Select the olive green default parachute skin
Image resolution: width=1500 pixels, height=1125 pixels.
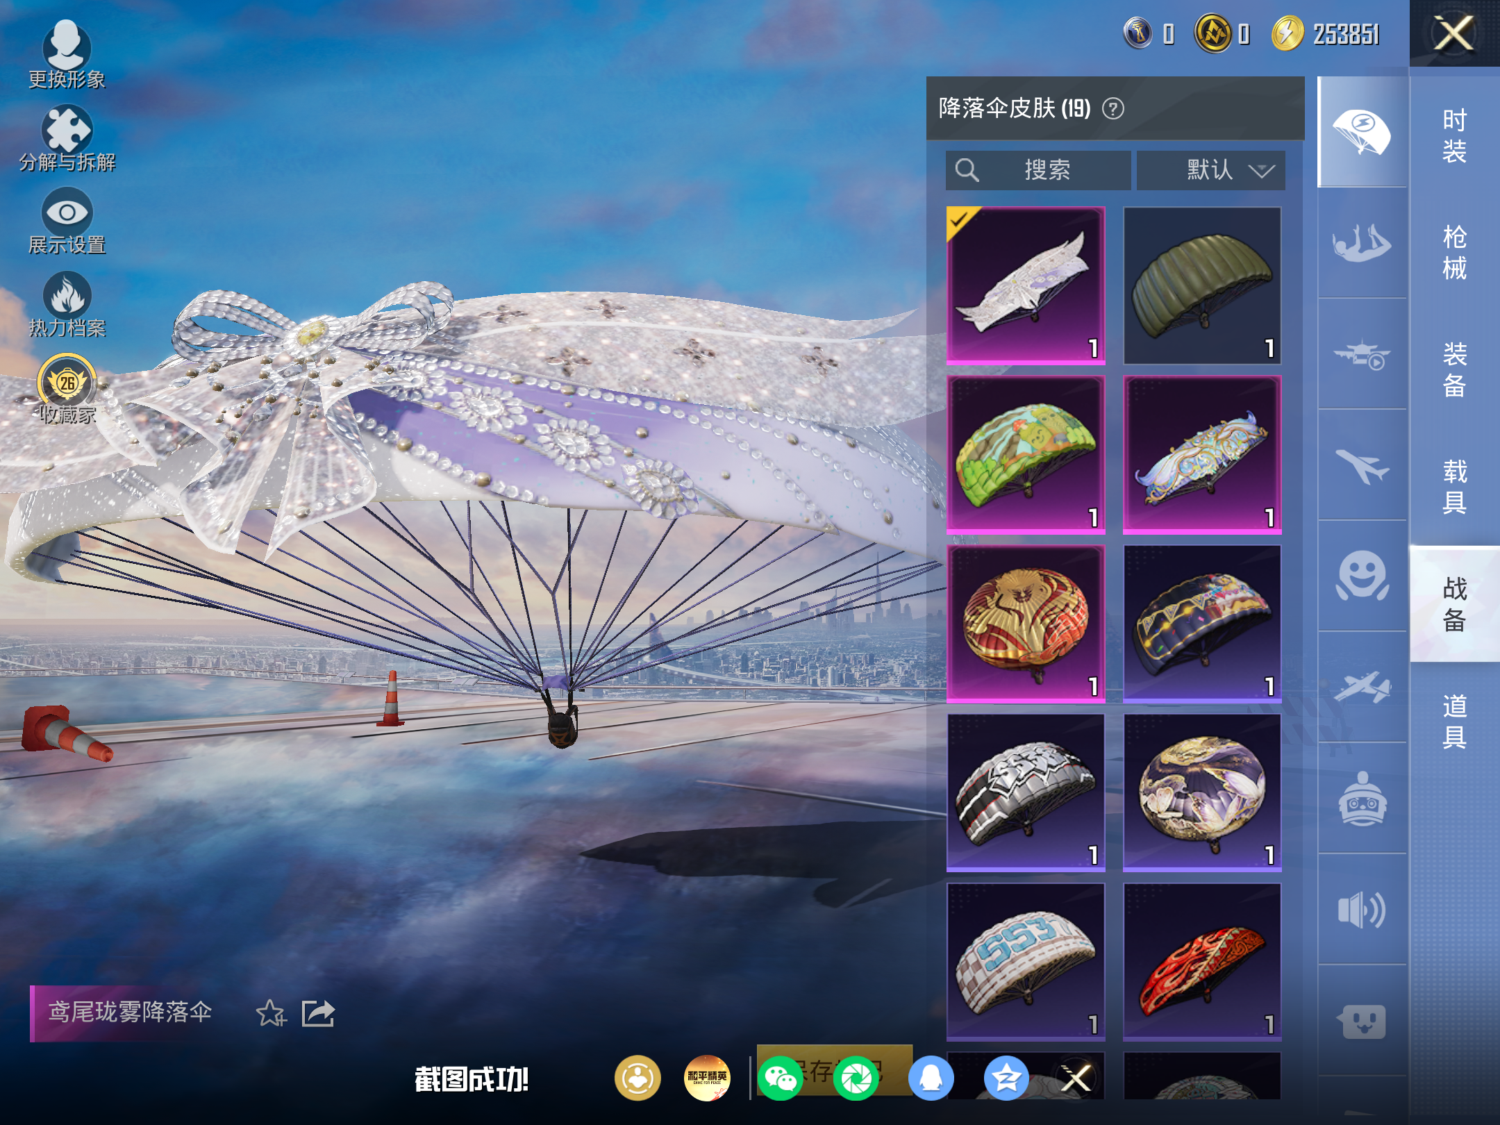1202,285
